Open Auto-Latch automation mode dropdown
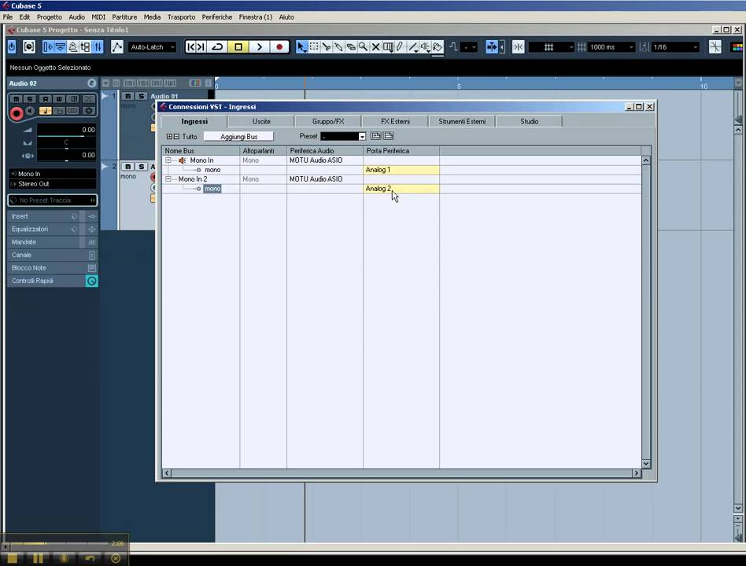 click(152, 47)
